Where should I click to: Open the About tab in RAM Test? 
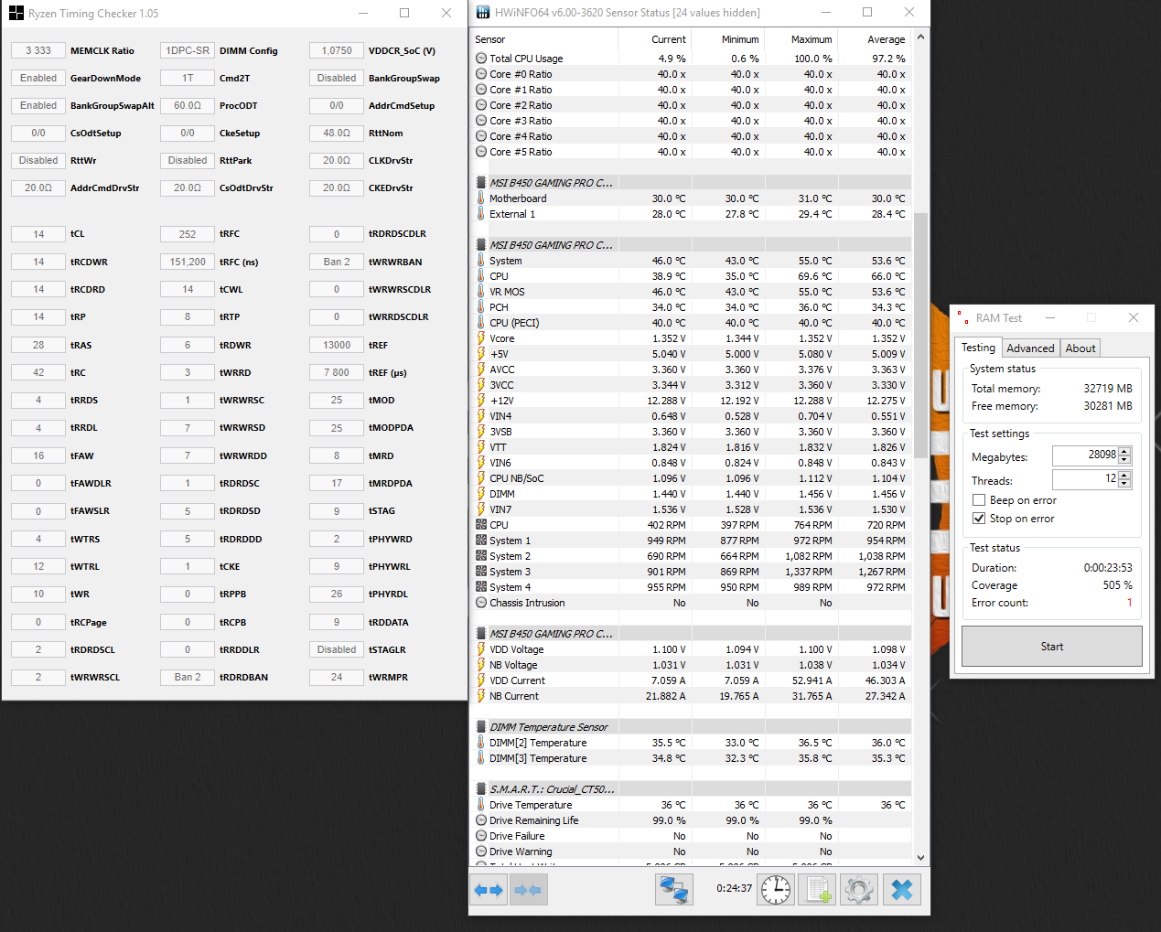coord(1080,348)
